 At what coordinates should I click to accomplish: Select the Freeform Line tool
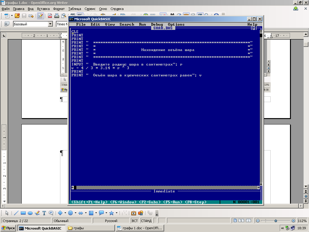tap(37, 213)
